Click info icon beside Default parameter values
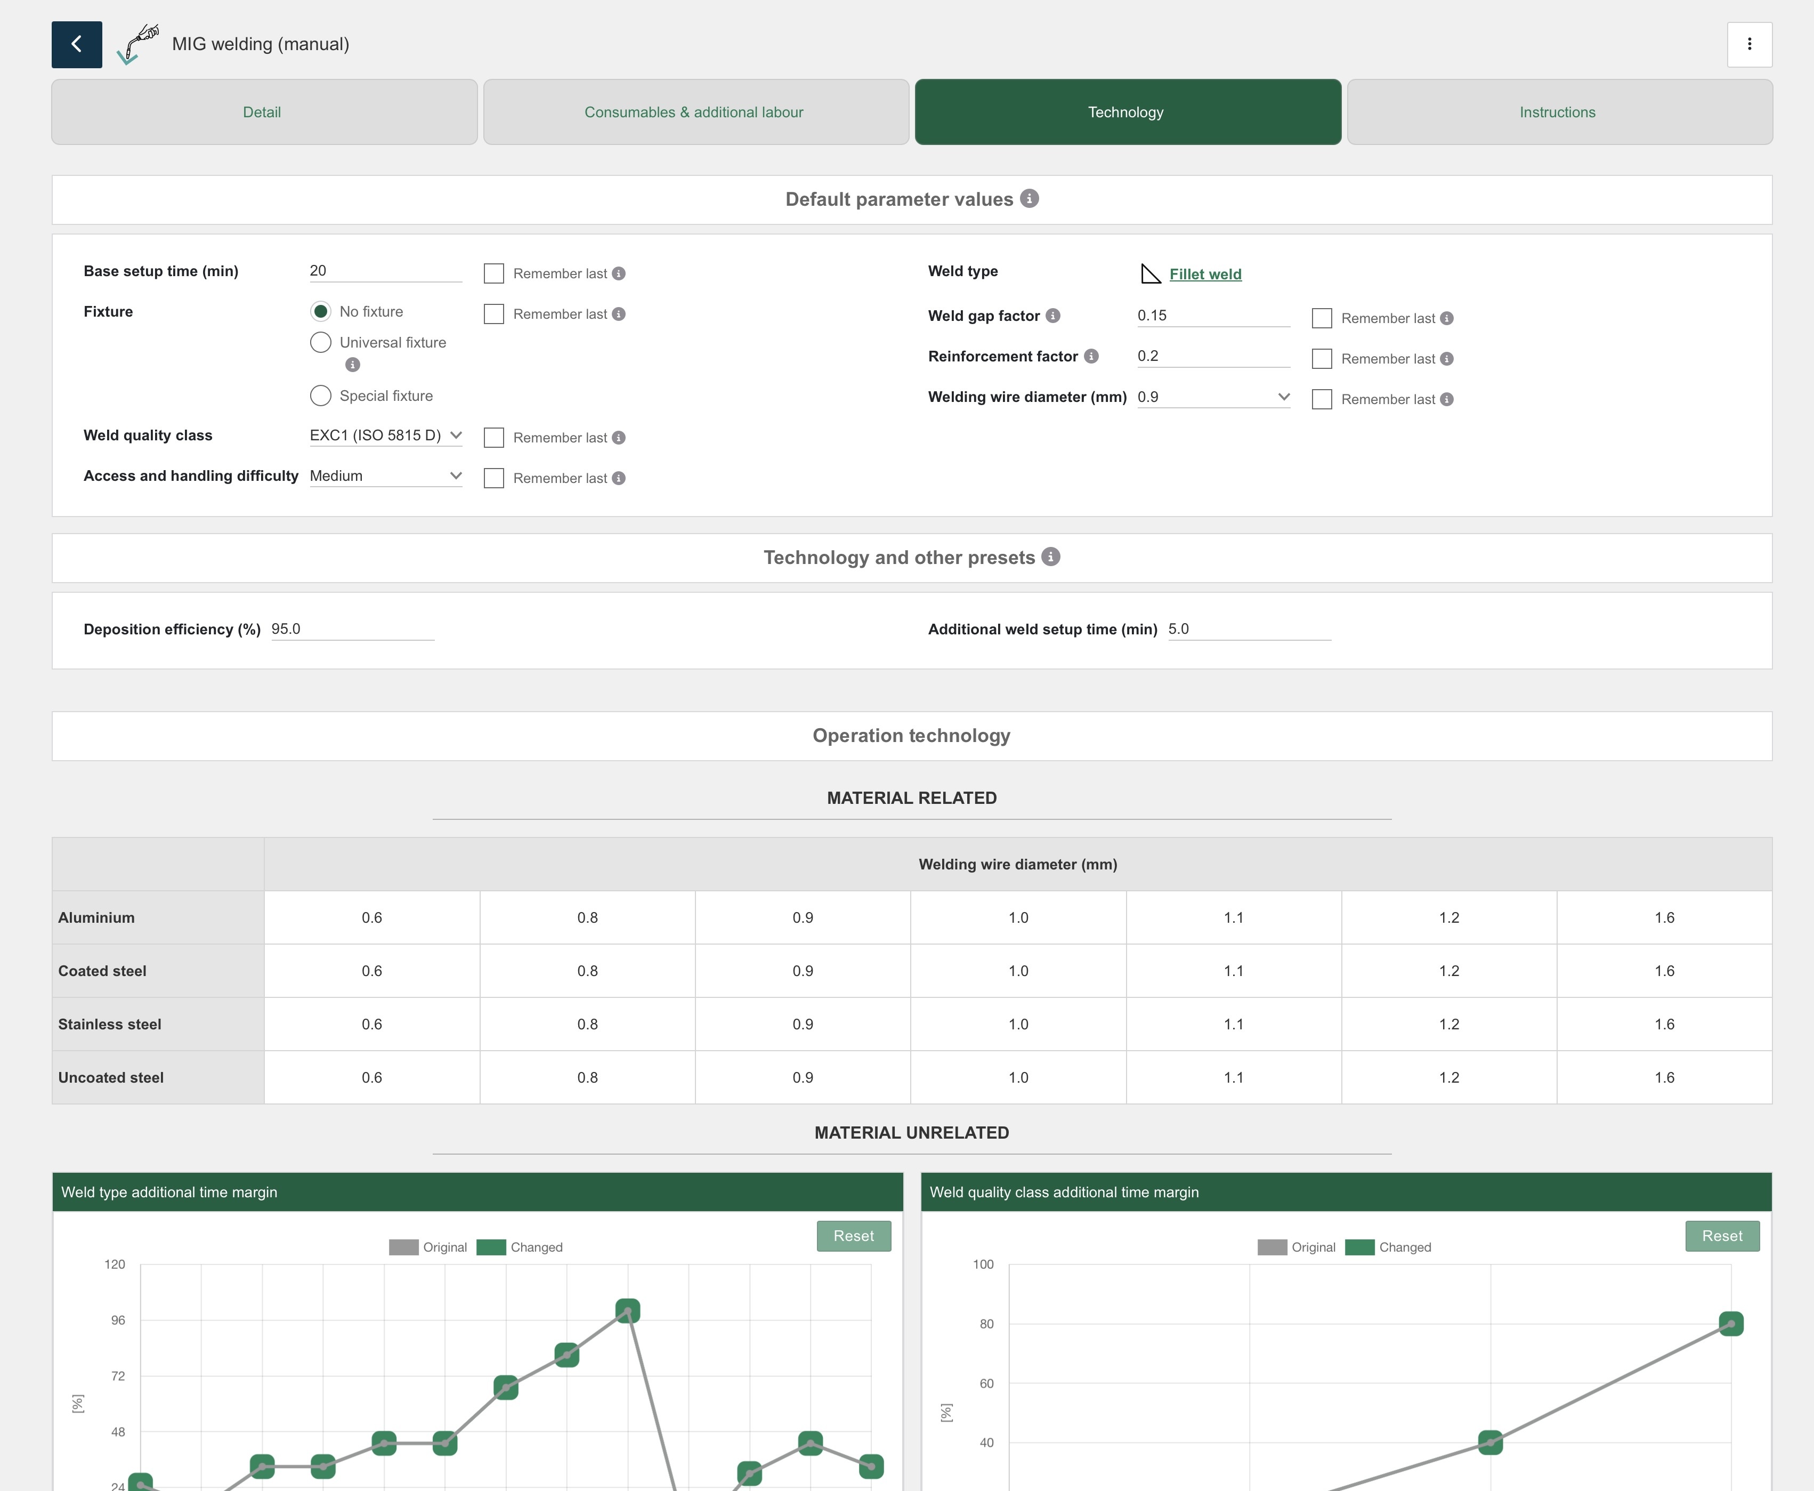 pos(1030,198)
